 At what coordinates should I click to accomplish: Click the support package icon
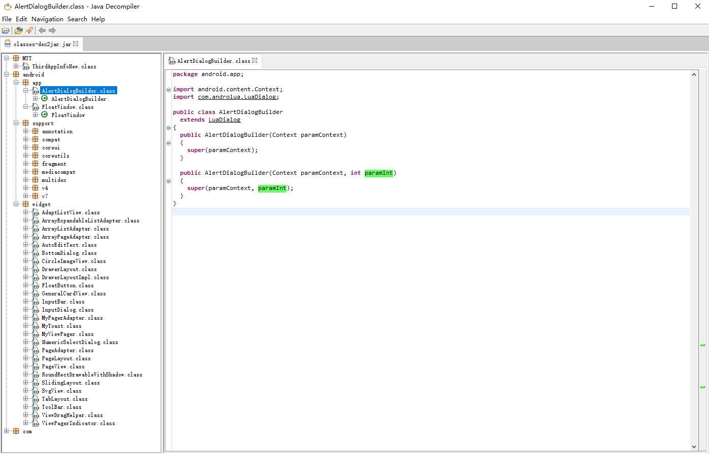click(x=26, y=123)
